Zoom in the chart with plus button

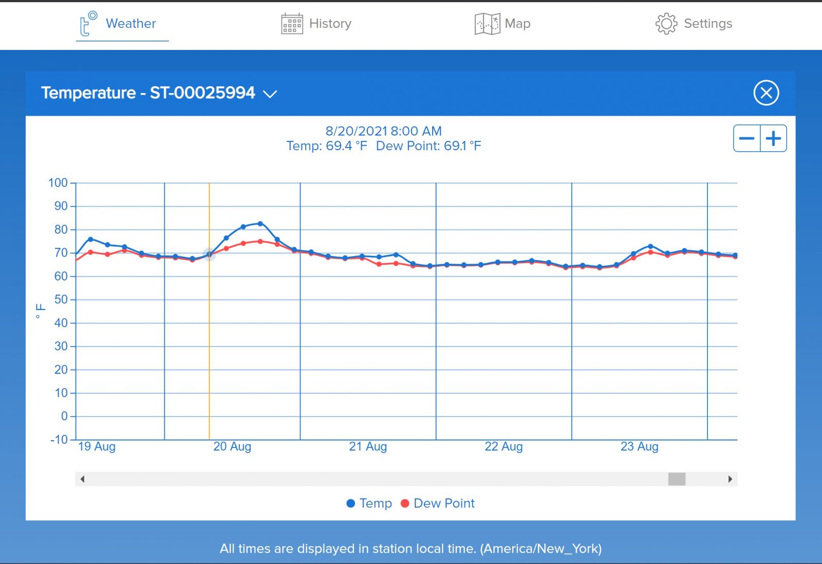773,138
